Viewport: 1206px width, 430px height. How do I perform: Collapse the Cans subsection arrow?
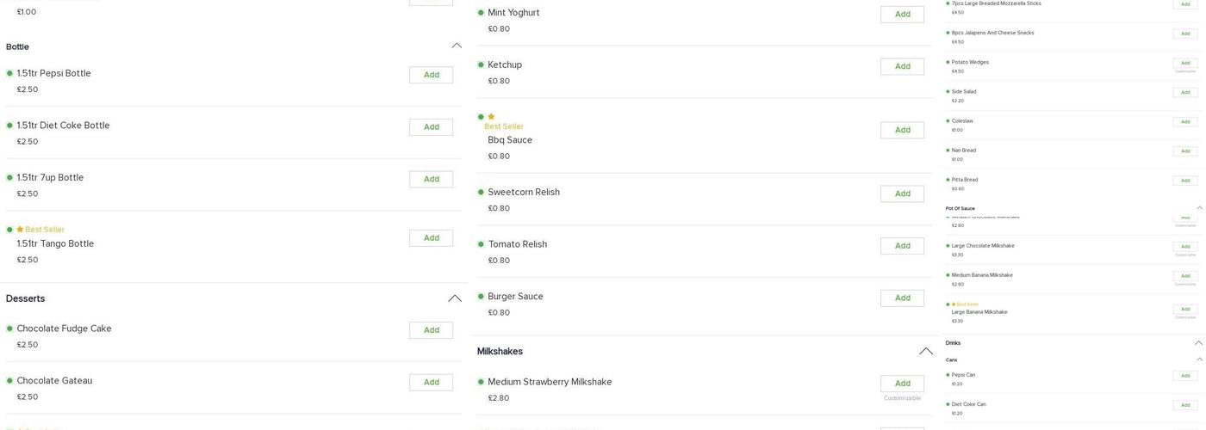pyautogui.click(x=1199, y=359)
